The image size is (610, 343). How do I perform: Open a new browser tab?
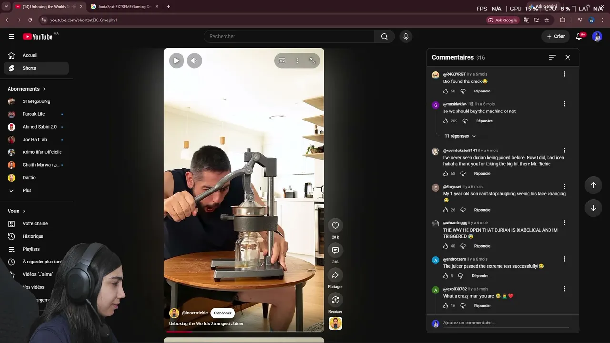168,7
